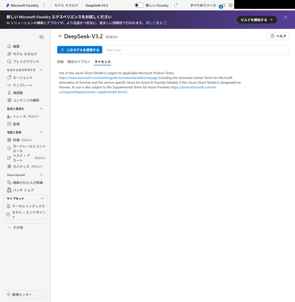Open the announcements megaphone icon

click(x=222, y=6)
